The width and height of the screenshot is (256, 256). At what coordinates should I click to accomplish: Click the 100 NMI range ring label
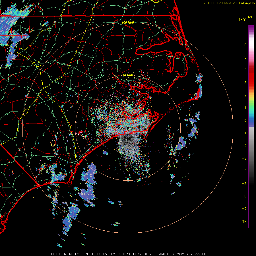tap(128, 22)
